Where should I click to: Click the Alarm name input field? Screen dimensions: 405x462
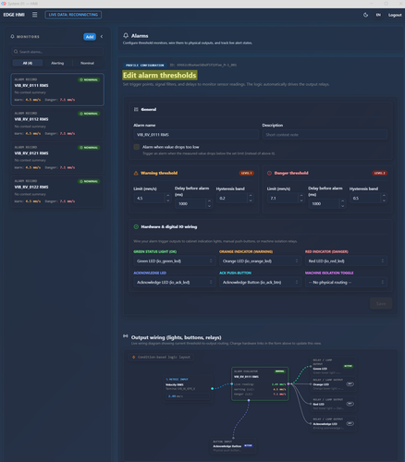click(x=196, y=135)
